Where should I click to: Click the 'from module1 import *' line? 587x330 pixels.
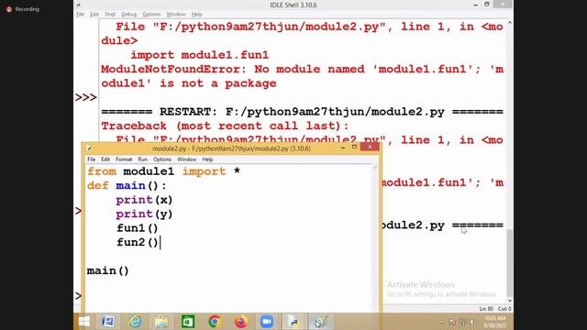tap(163, 171)
